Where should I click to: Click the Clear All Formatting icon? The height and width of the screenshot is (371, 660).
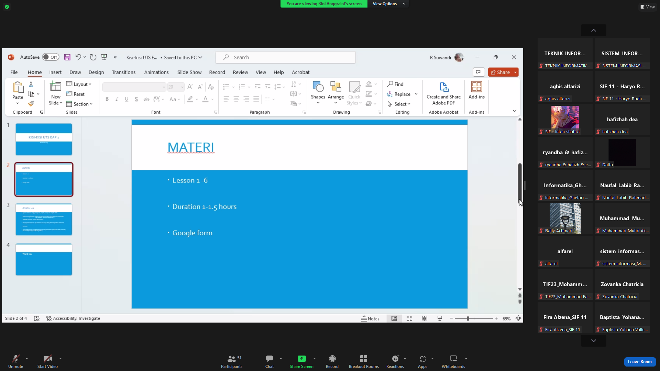211,87
